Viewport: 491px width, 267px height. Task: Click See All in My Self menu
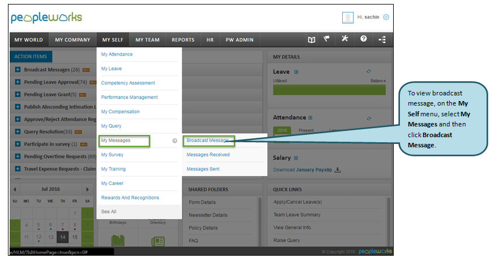(109, 212)
